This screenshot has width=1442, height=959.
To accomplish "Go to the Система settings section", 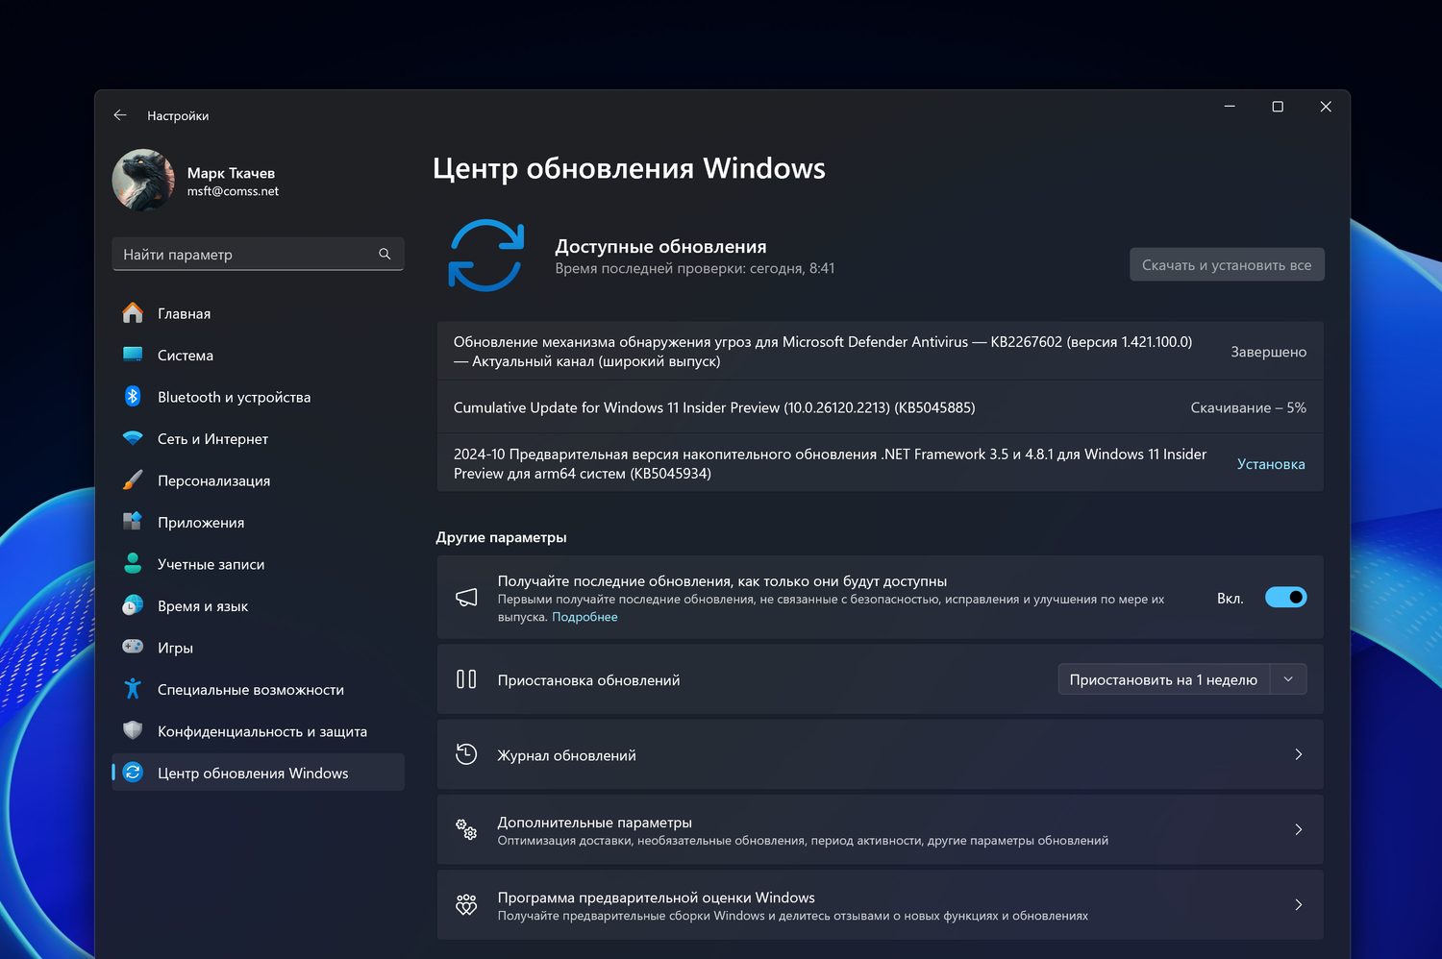I will 186,356.
